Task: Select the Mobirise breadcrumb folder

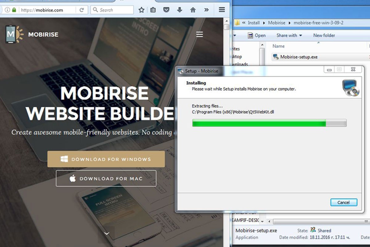Action: [277, 23]
